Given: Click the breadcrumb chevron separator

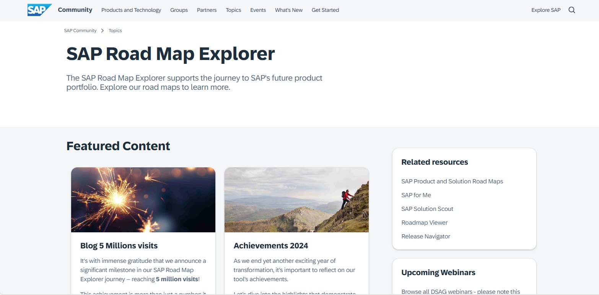Looking at the screenshot, I should tap(103, 31).
